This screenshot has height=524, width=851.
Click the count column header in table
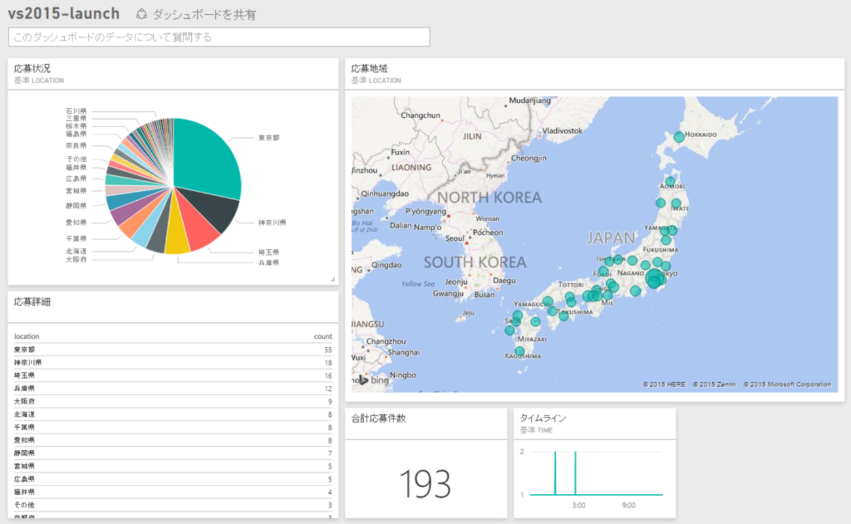click(323, 336)
